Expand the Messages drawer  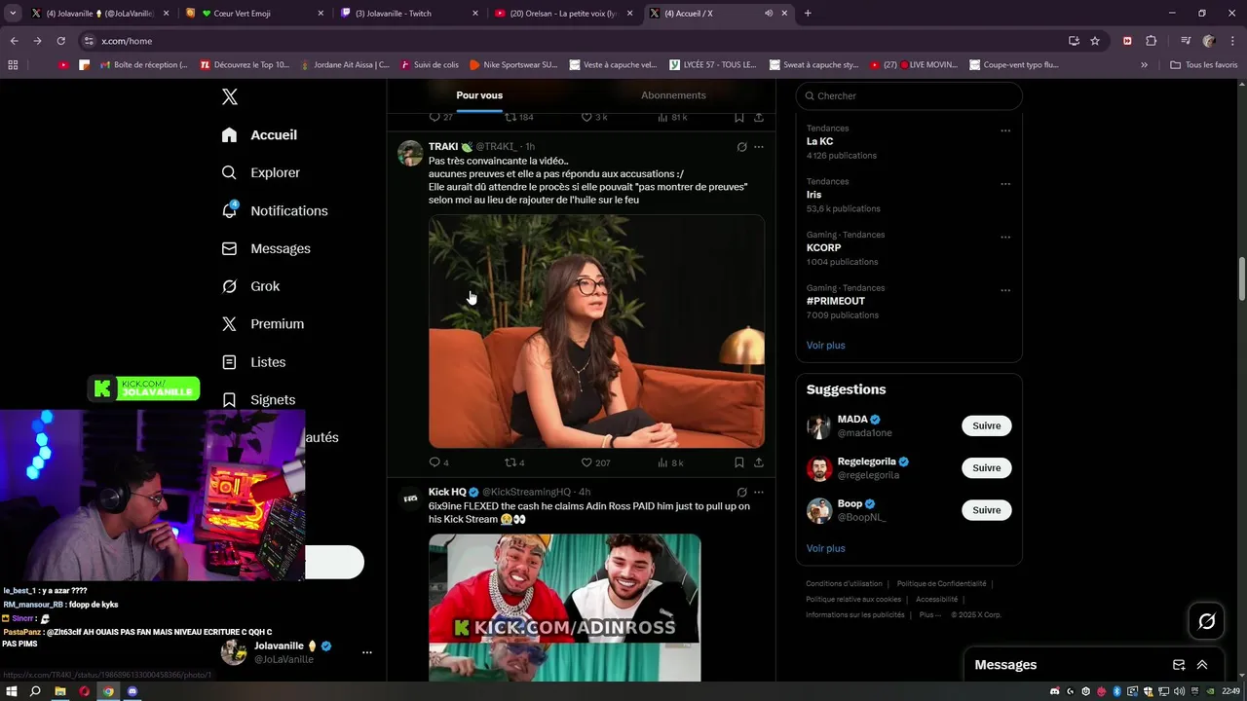pos(1202,665)
